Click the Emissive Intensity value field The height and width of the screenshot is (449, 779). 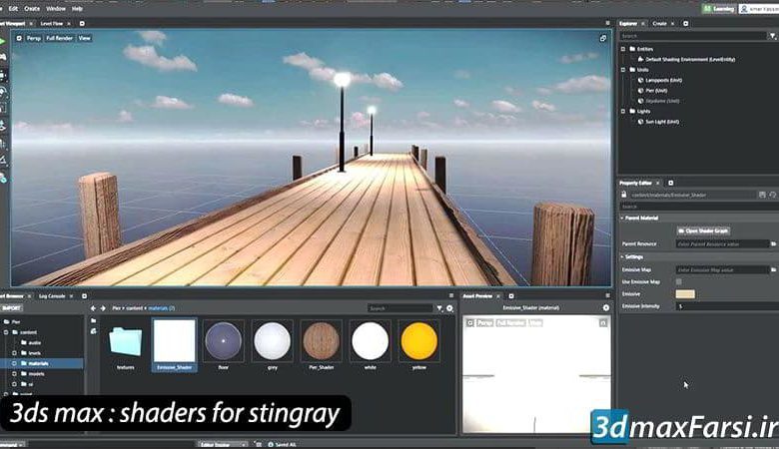[x=727, y=306]
